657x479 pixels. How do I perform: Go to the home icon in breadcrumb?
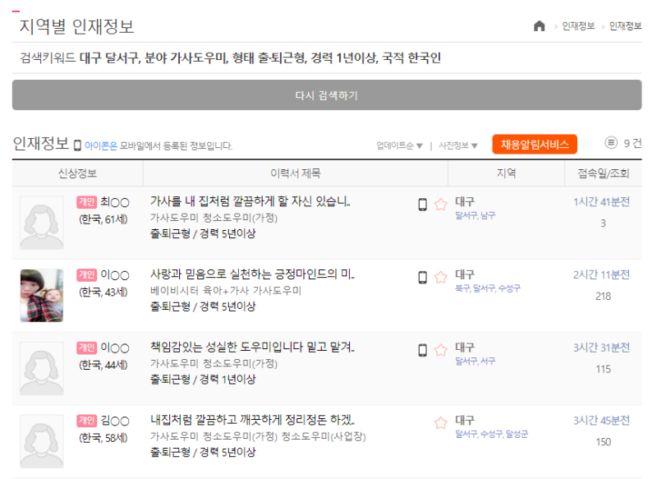540,26
